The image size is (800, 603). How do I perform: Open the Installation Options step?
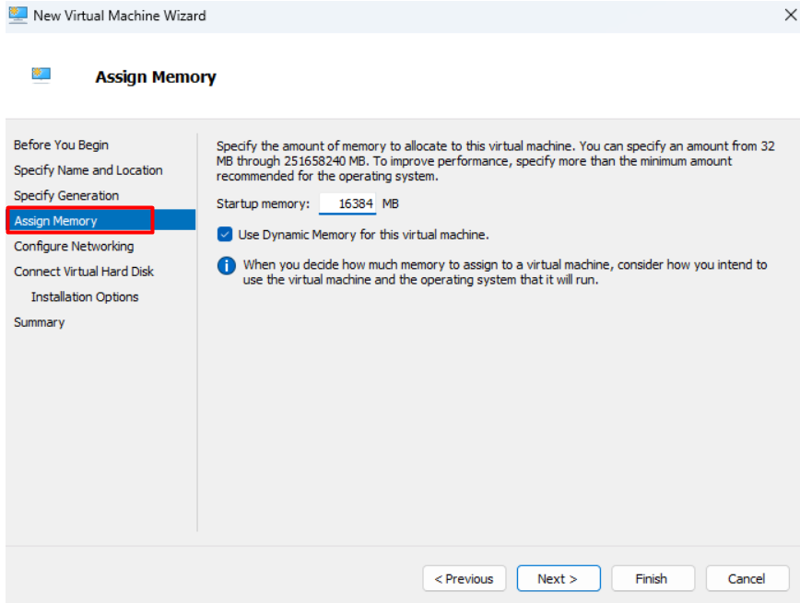click(x=85, y=296)
